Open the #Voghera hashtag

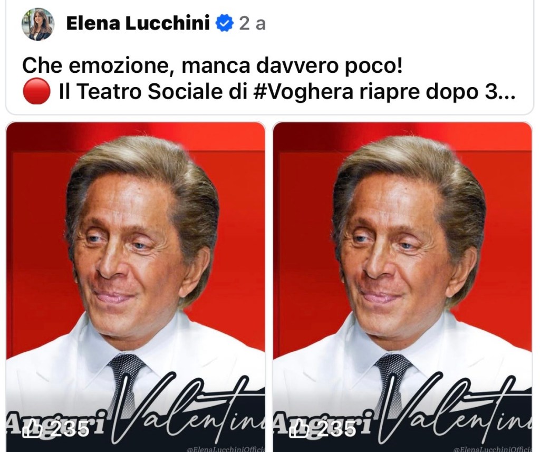pyautogui.click(x=303, y=92)
